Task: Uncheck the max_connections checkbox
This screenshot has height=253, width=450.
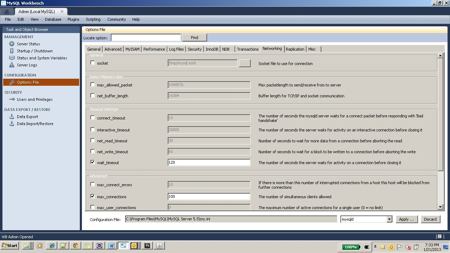Action: click(92, 196)
